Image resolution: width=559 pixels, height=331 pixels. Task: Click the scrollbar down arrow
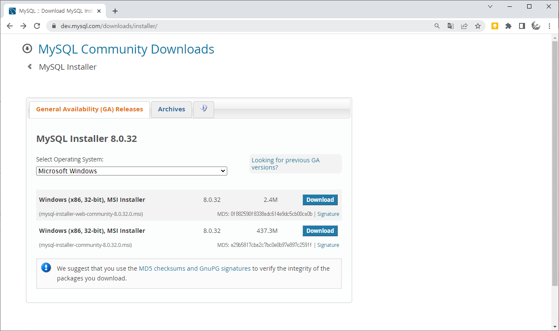click(555, 327)
